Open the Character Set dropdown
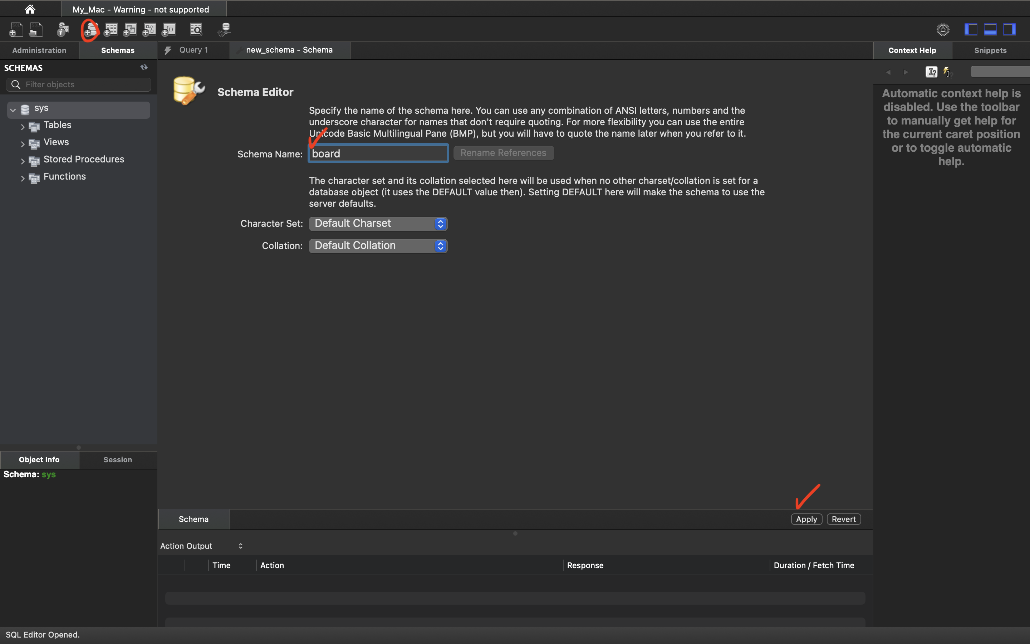This screenshot has height=644, width=1030. [x=378, y=224]
